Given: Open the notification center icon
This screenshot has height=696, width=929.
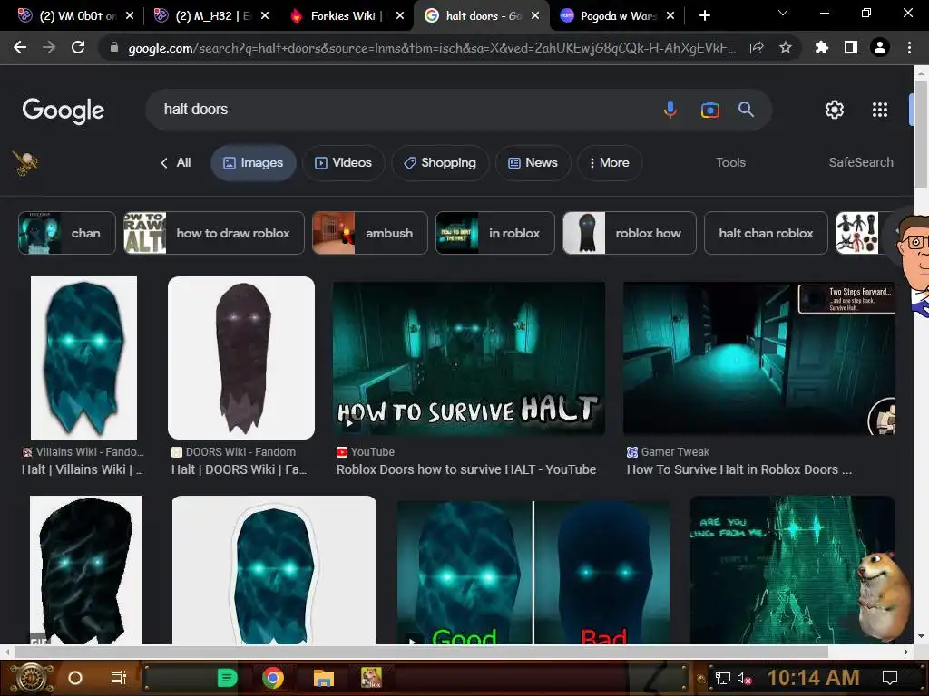Looking at the screenshot, I should 890,678.
